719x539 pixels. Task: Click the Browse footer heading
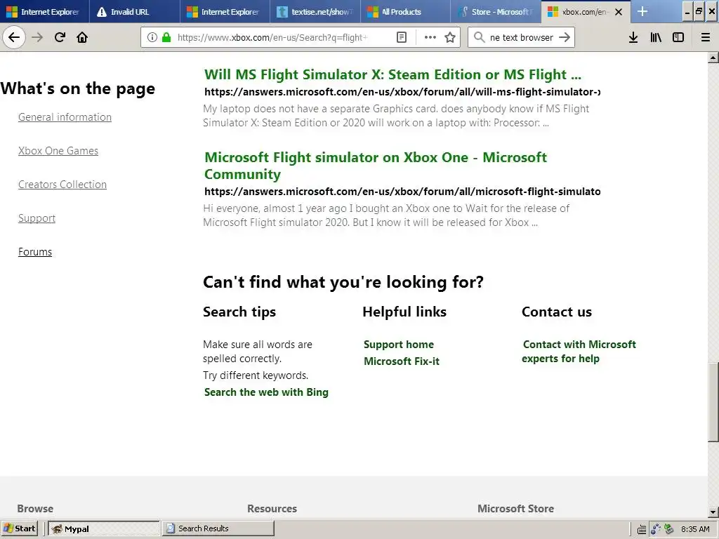[35, 508]
